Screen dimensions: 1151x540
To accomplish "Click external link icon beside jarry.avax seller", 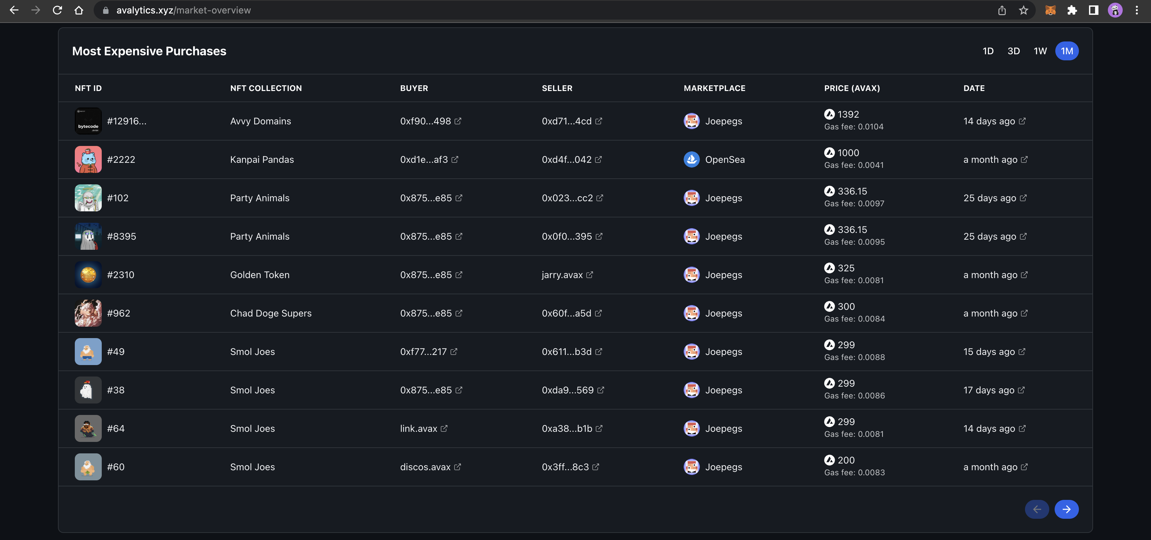I will (589, 275).
